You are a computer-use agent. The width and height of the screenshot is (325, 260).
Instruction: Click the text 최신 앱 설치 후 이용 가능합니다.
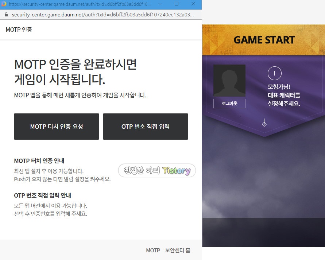[49, 171]
